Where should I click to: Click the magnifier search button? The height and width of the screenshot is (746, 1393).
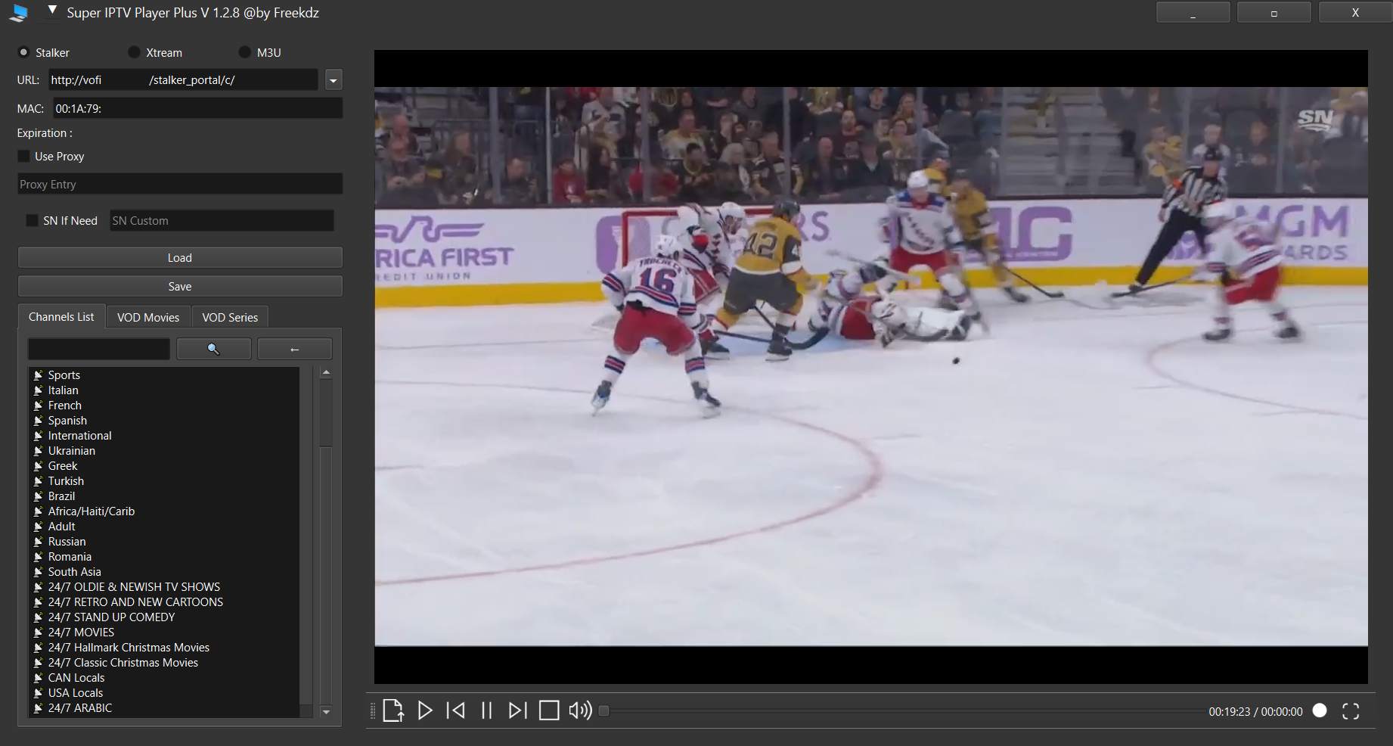pyautogui.click(x=213, y=349)
